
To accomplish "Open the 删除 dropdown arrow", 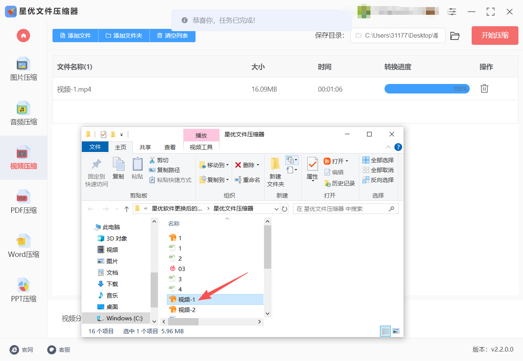I will pos(258,165).
